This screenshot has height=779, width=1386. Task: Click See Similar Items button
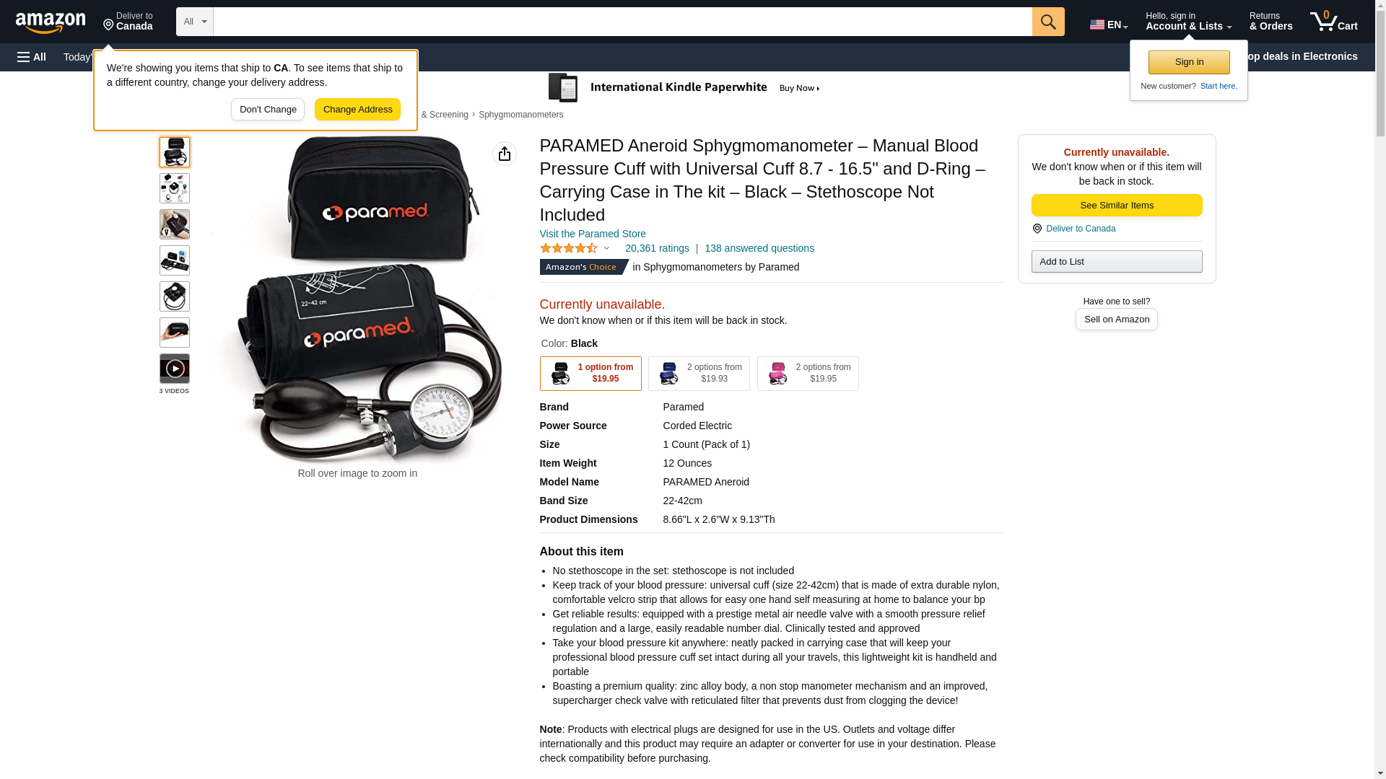(x=1117, y=206)
